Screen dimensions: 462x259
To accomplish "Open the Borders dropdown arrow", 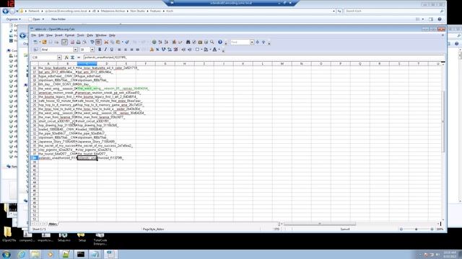I will pyautogui.click(x=201, y=50).
